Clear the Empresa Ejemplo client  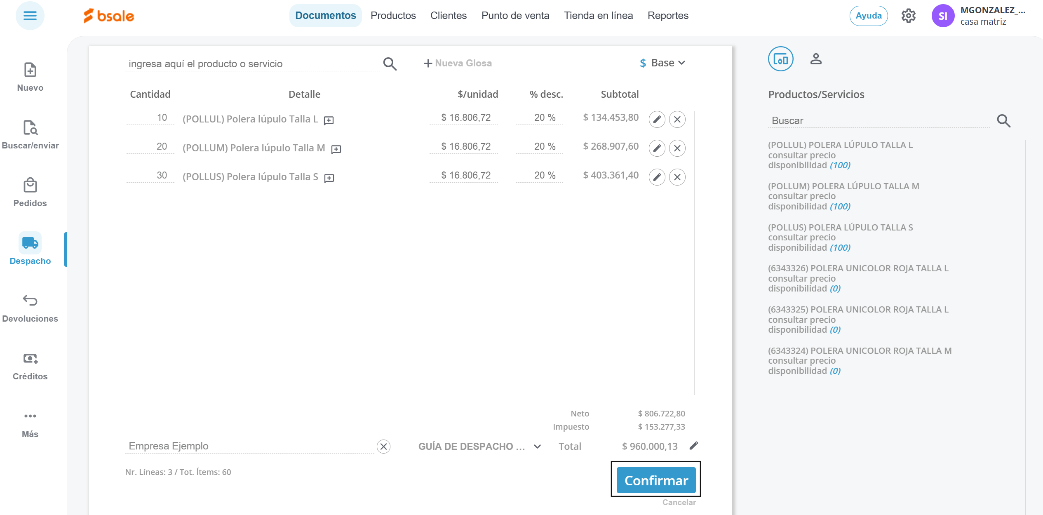point(383,447)
